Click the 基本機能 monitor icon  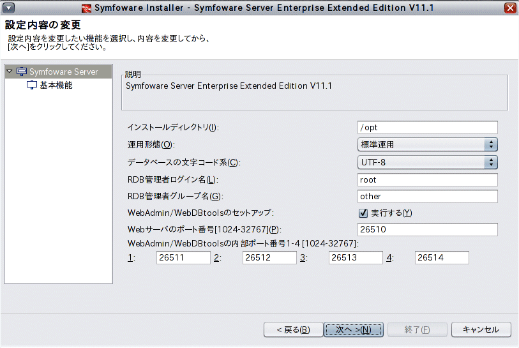[32, 85]
